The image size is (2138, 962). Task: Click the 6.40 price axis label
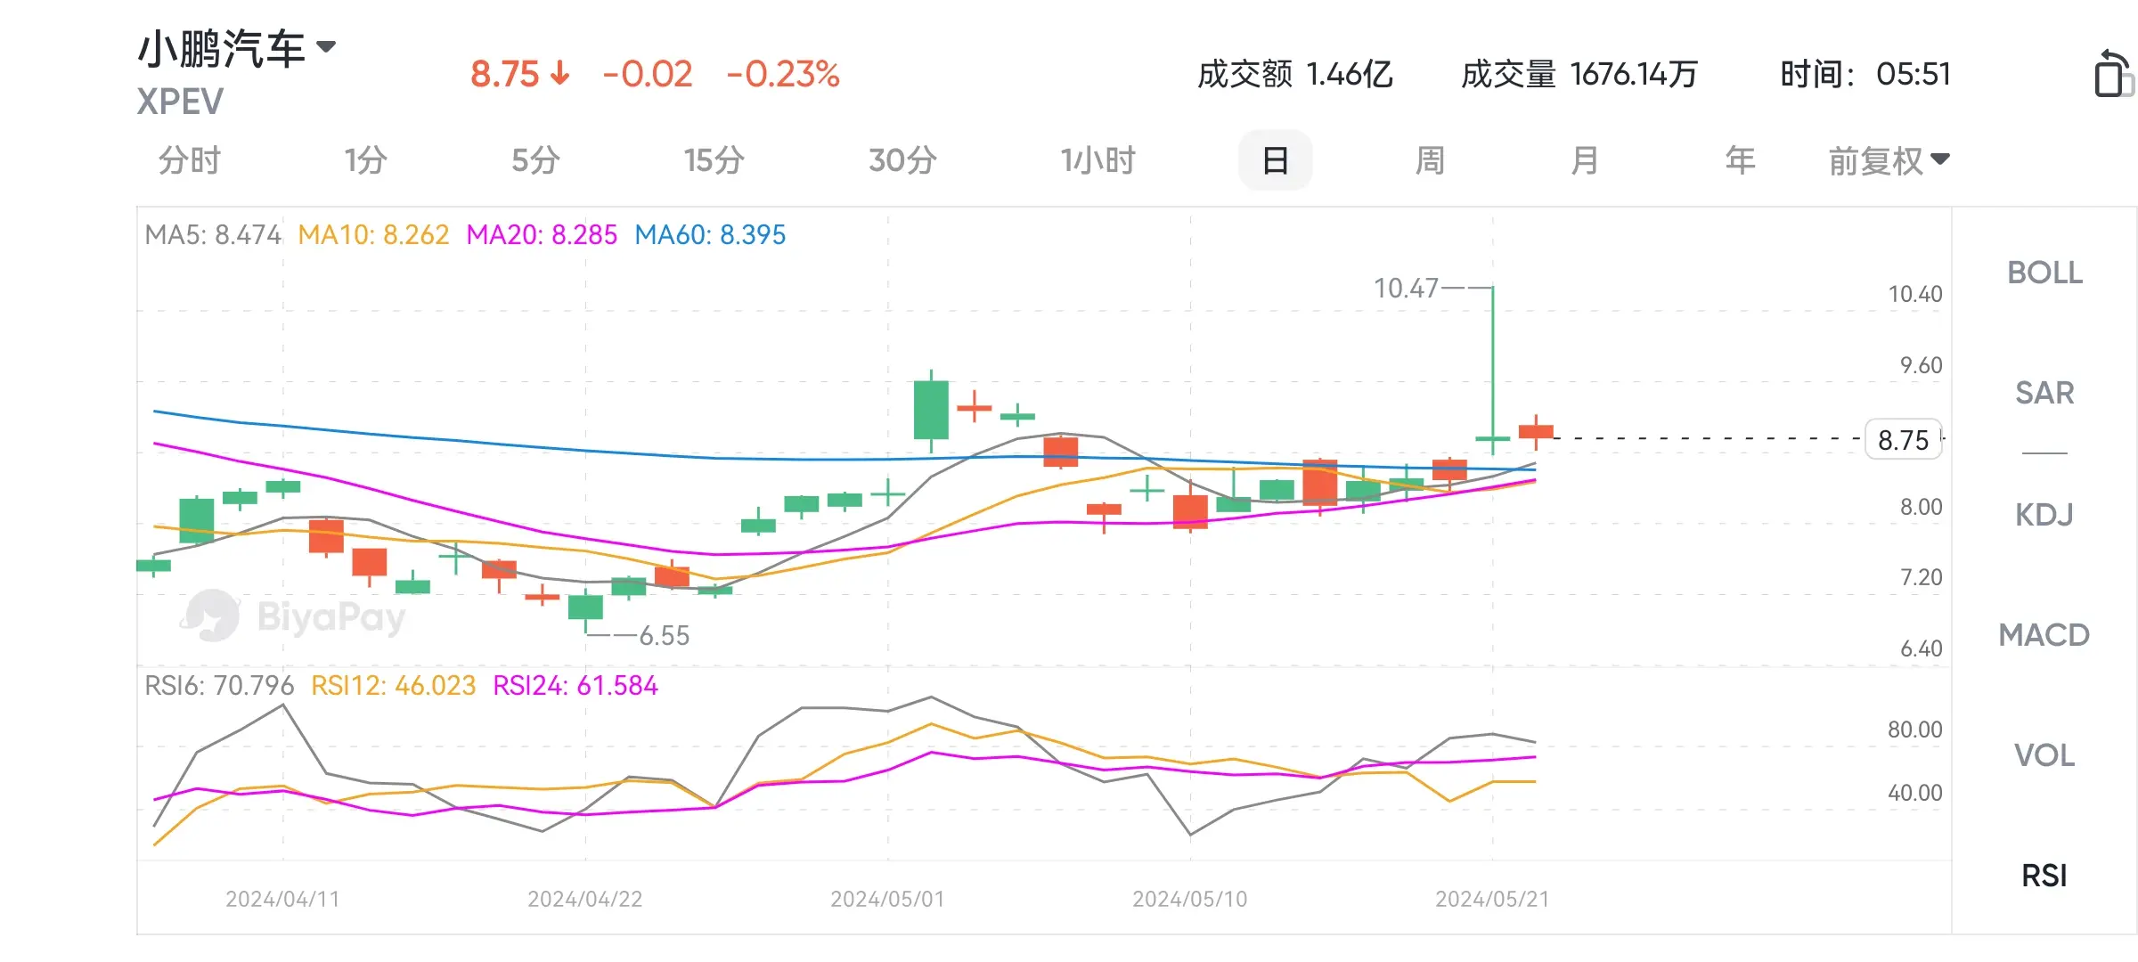coord(1921,648)
